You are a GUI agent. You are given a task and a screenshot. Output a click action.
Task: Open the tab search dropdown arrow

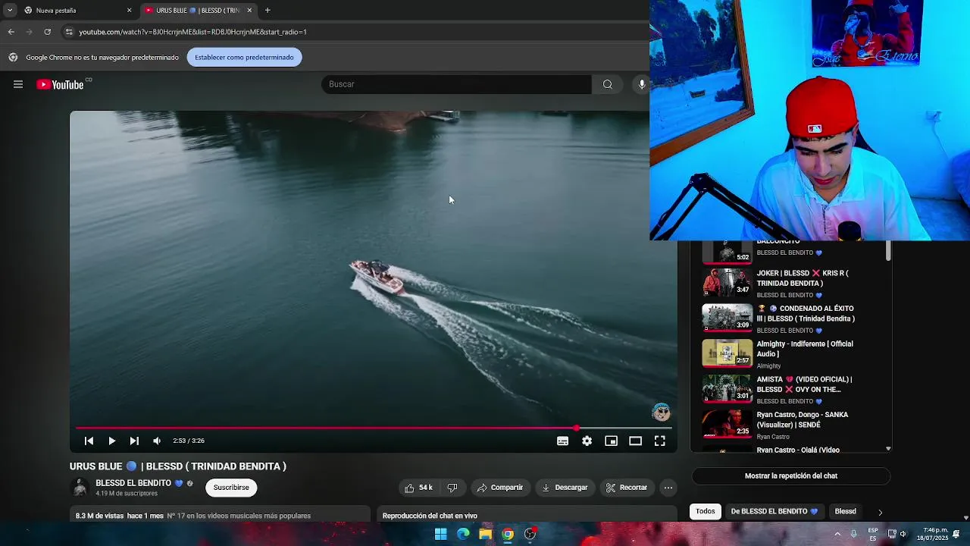point(10,11)
